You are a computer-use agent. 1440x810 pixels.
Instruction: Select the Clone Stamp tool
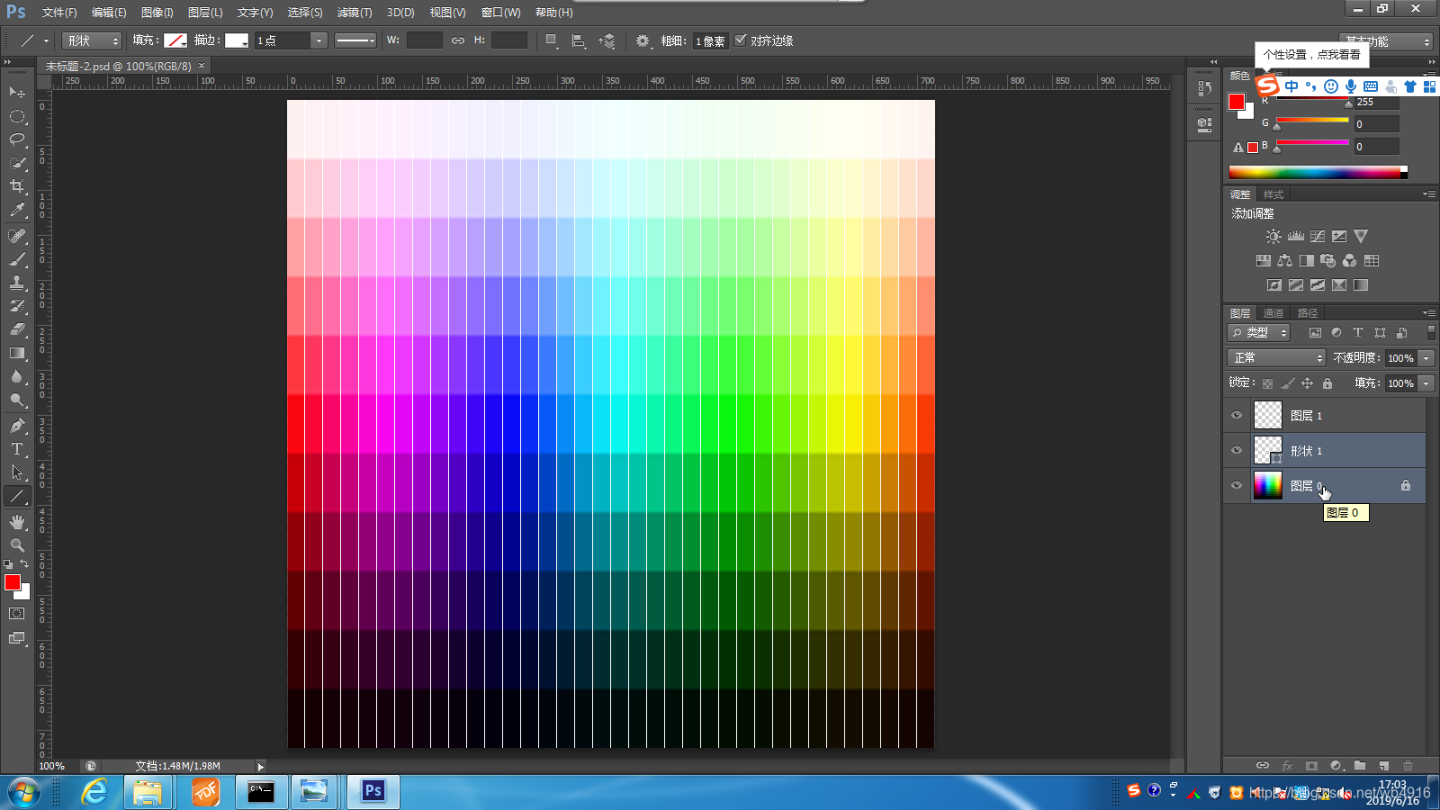(x=17, y=283)
